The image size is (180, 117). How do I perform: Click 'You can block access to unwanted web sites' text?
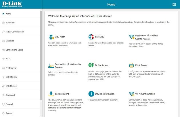point(65,44)
